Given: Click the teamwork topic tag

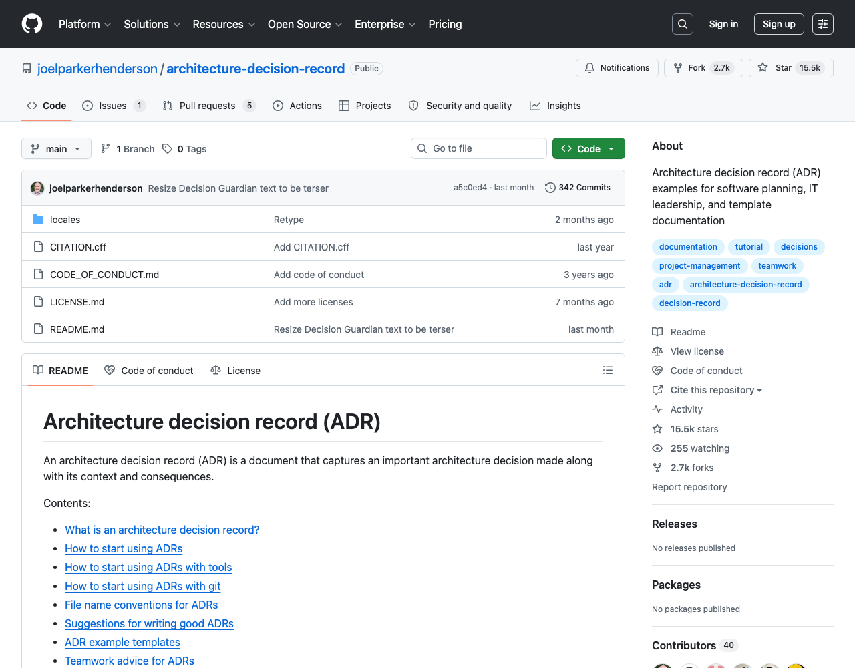Looking at the screenshot, I should click(778, 266).
